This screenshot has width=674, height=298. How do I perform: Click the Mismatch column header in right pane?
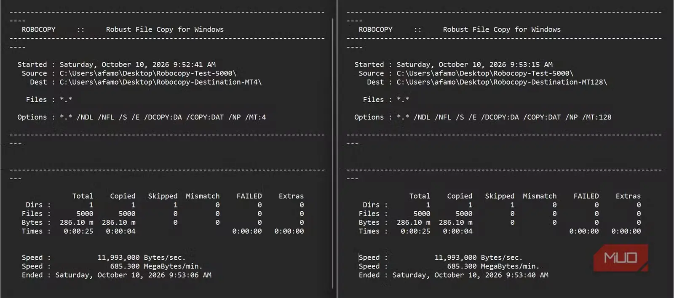(x=540, y=196)
